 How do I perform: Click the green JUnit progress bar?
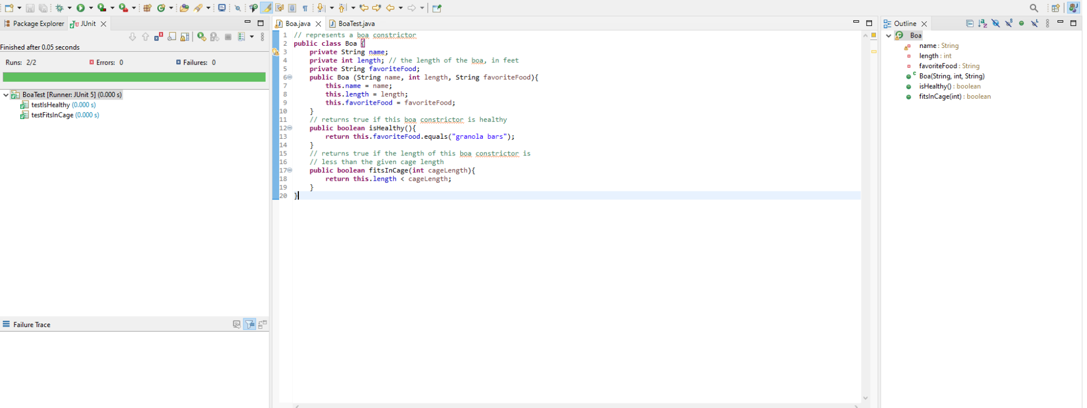pyautogui.click(x=134, y=77)
